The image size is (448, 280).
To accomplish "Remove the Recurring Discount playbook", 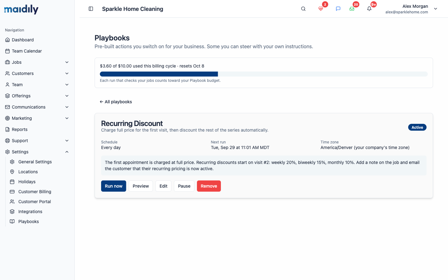I will (209, 186).
